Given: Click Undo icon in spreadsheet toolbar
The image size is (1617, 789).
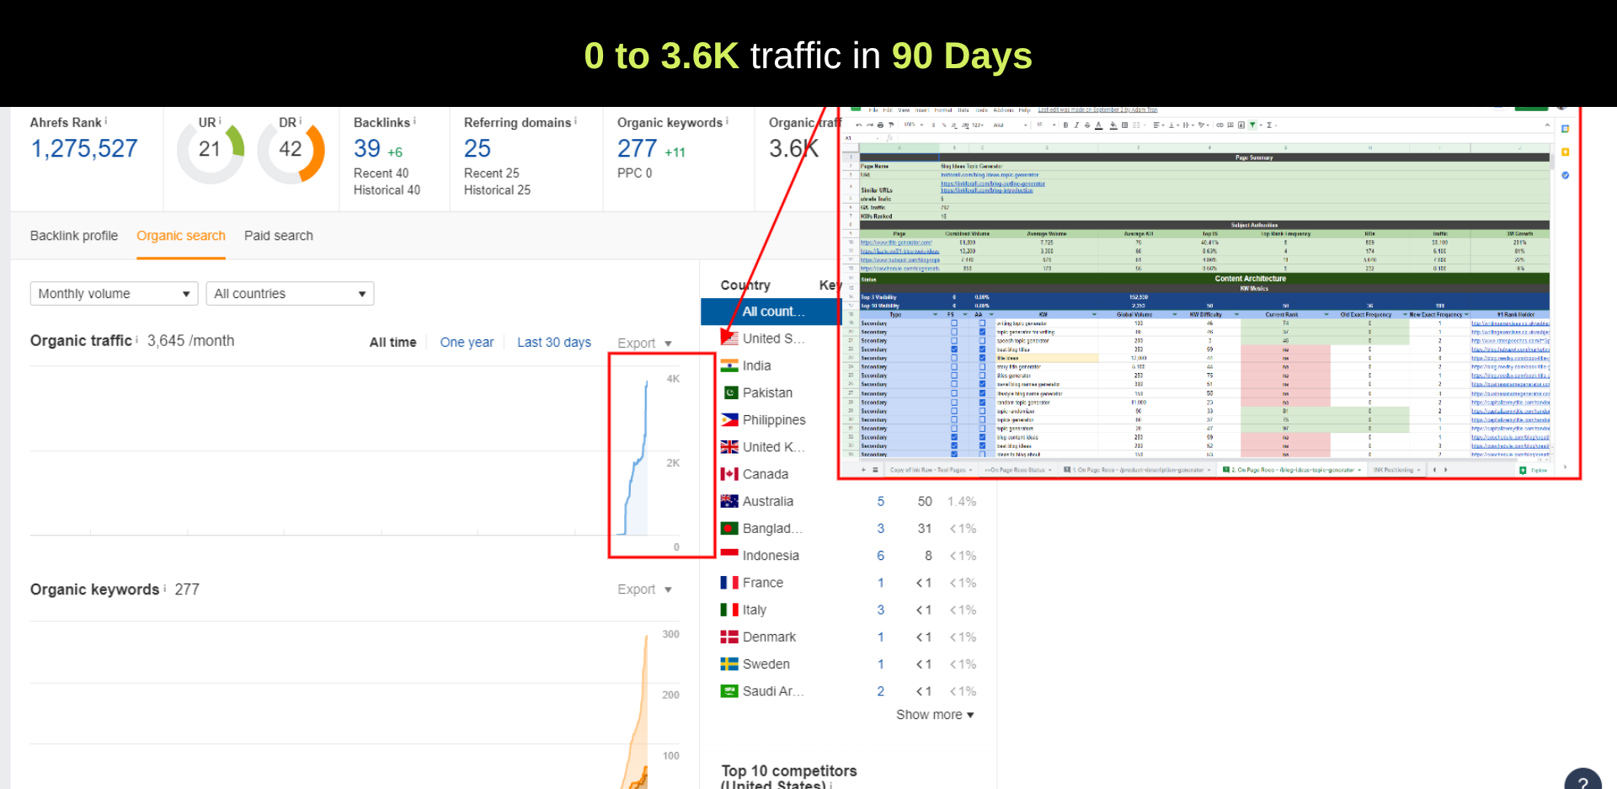Looking at the screenshot, I should coord(859,125).
